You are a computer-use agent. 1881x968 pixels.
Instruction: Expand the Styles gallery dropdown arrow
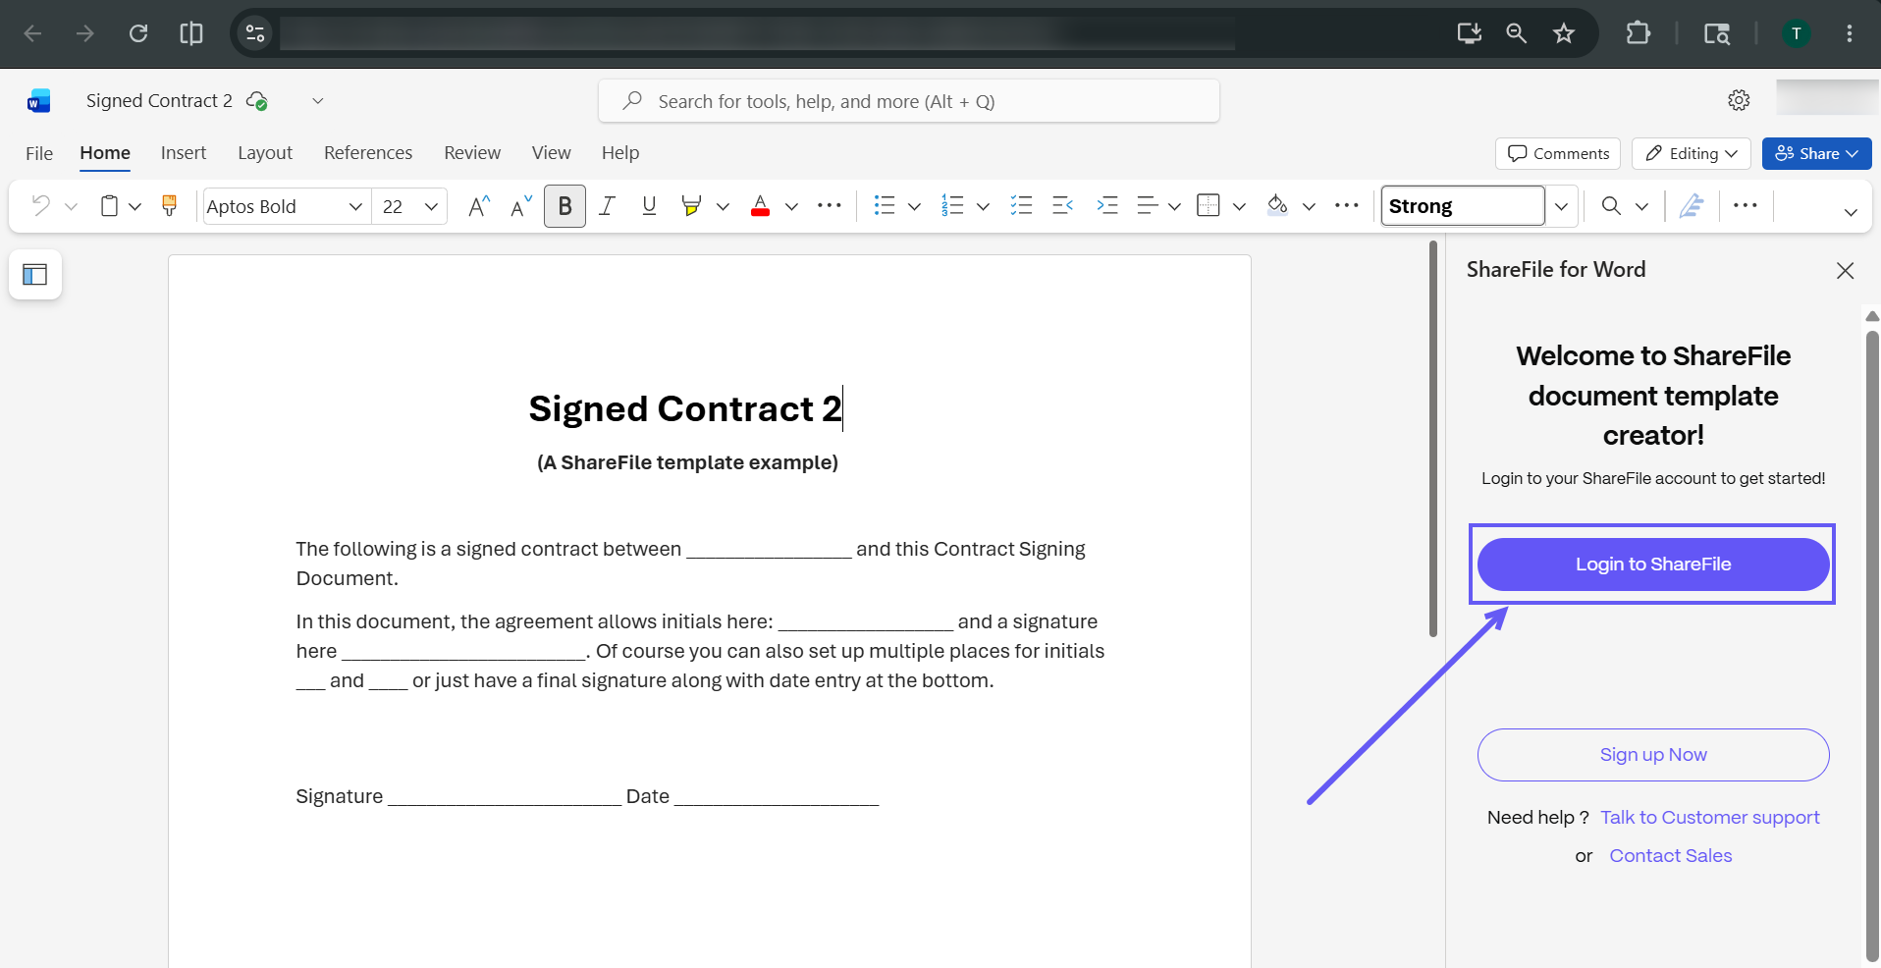[x=1561, y=206]
